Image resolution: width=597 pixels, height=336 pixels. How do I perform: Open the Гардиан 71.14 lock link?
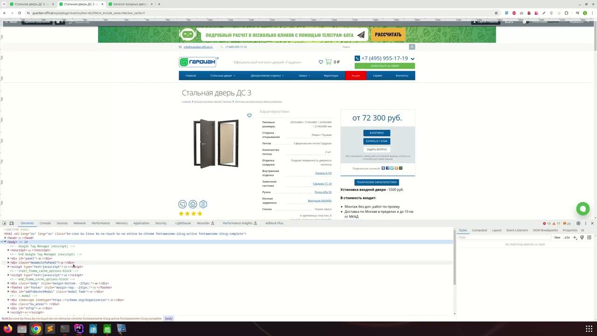pyautogui.click(x=322, y=184)
